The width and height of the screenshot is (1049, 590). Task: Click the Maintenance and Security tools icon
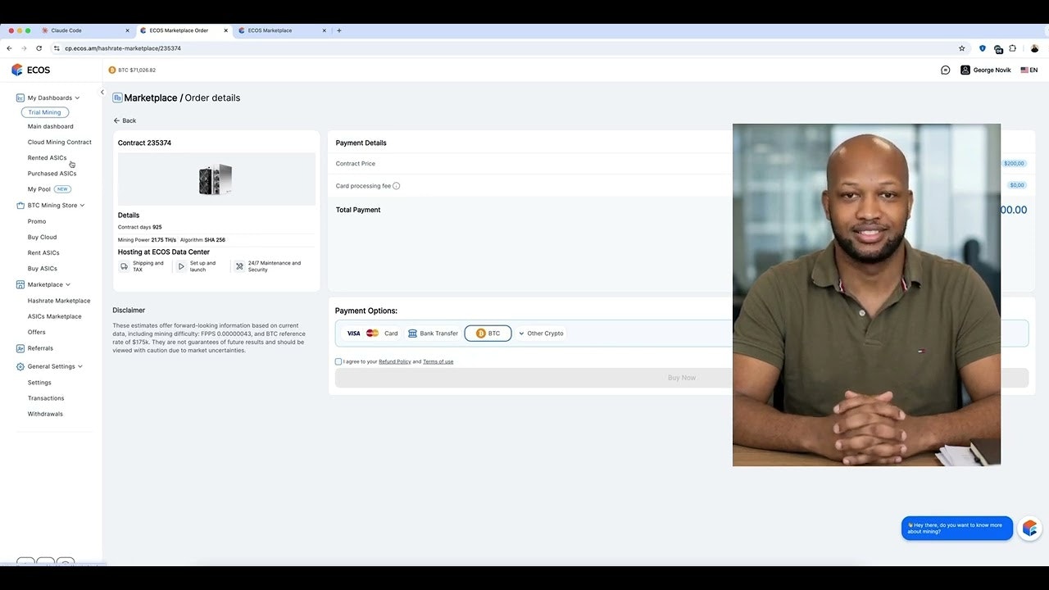[239, 266]
